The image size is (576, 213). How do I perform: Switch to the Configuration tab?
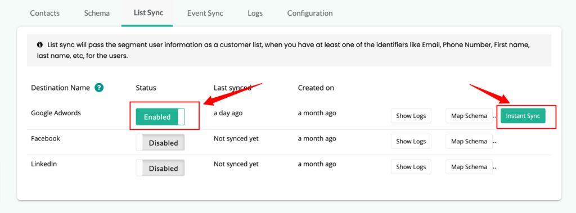tap(310, 13)
